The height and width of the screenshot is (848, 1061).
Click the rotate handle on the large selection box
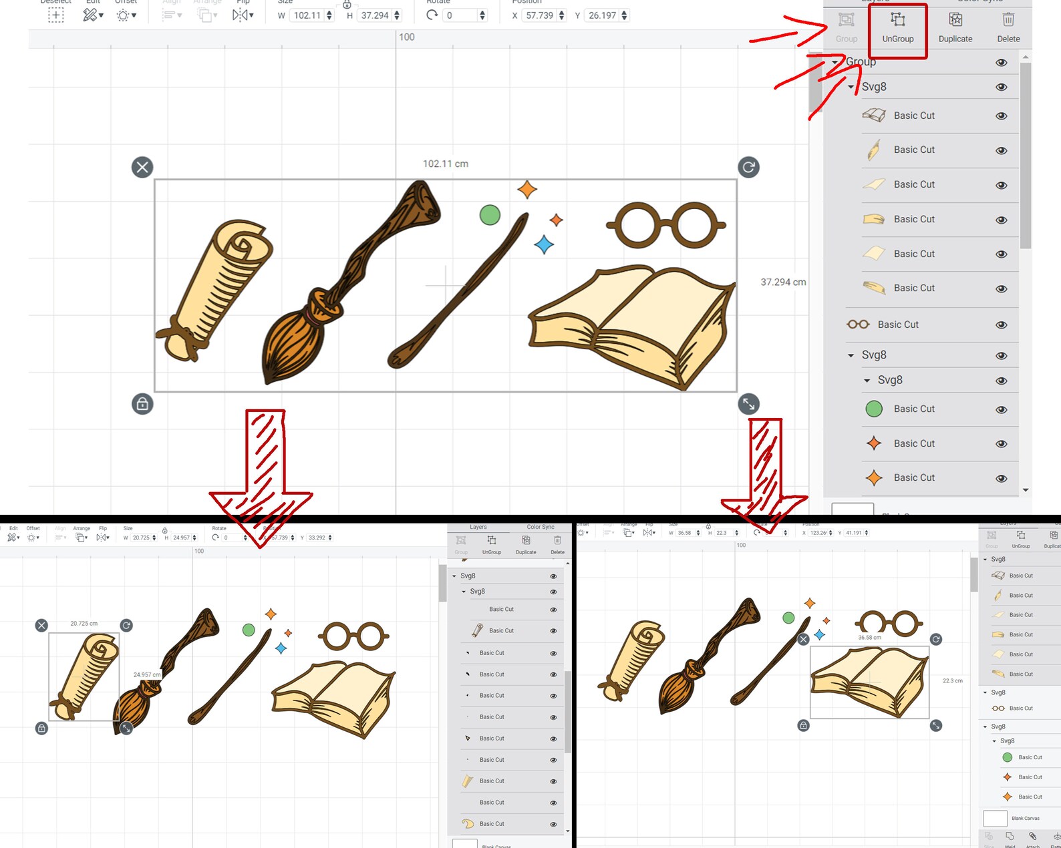748,167
